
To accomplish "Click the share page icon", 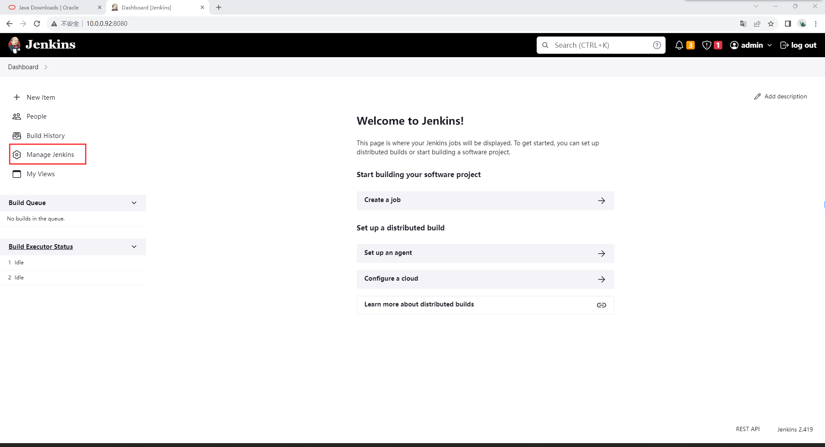I will [757, 24].
